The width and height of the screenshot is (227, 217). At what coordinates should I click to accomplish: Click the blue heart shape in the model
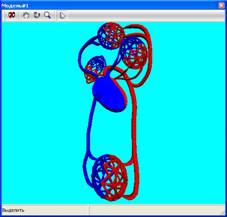(x=110, y=95)
